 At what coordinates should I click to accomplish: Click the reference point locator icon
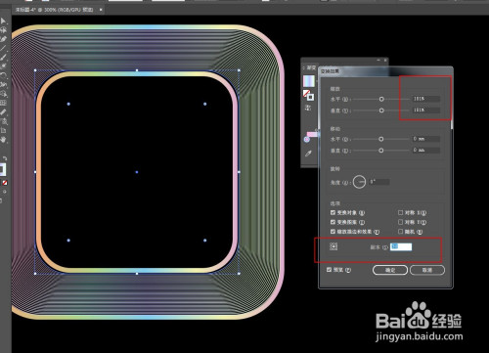click(333, 246)
